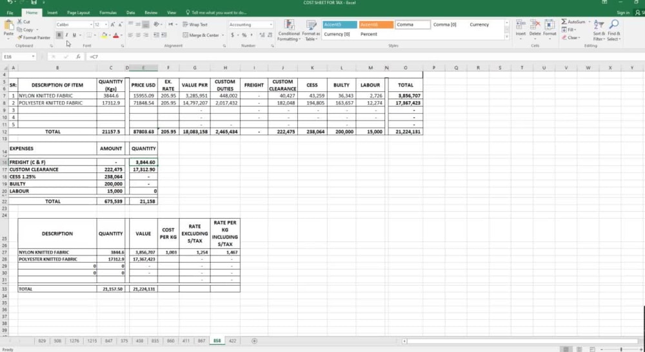Viewport: 645px width, 352px height.
Task: Click the Decrease Indent icon
Action: 156,35
